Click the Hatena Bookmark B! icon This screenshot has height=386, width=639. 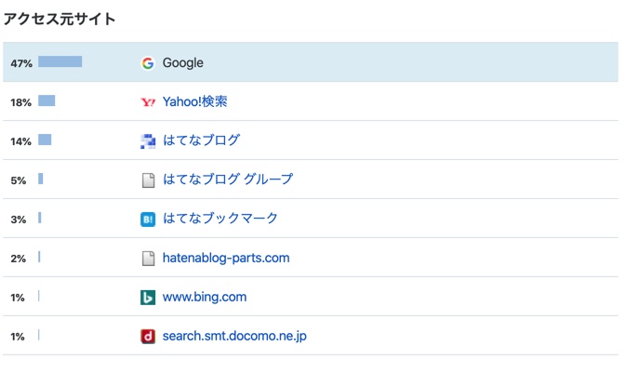148,220
